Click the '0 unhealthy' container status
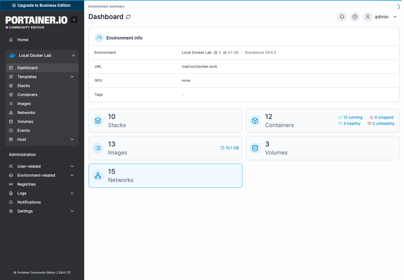This screenshot has width=404, height=280. pos(381,123)
